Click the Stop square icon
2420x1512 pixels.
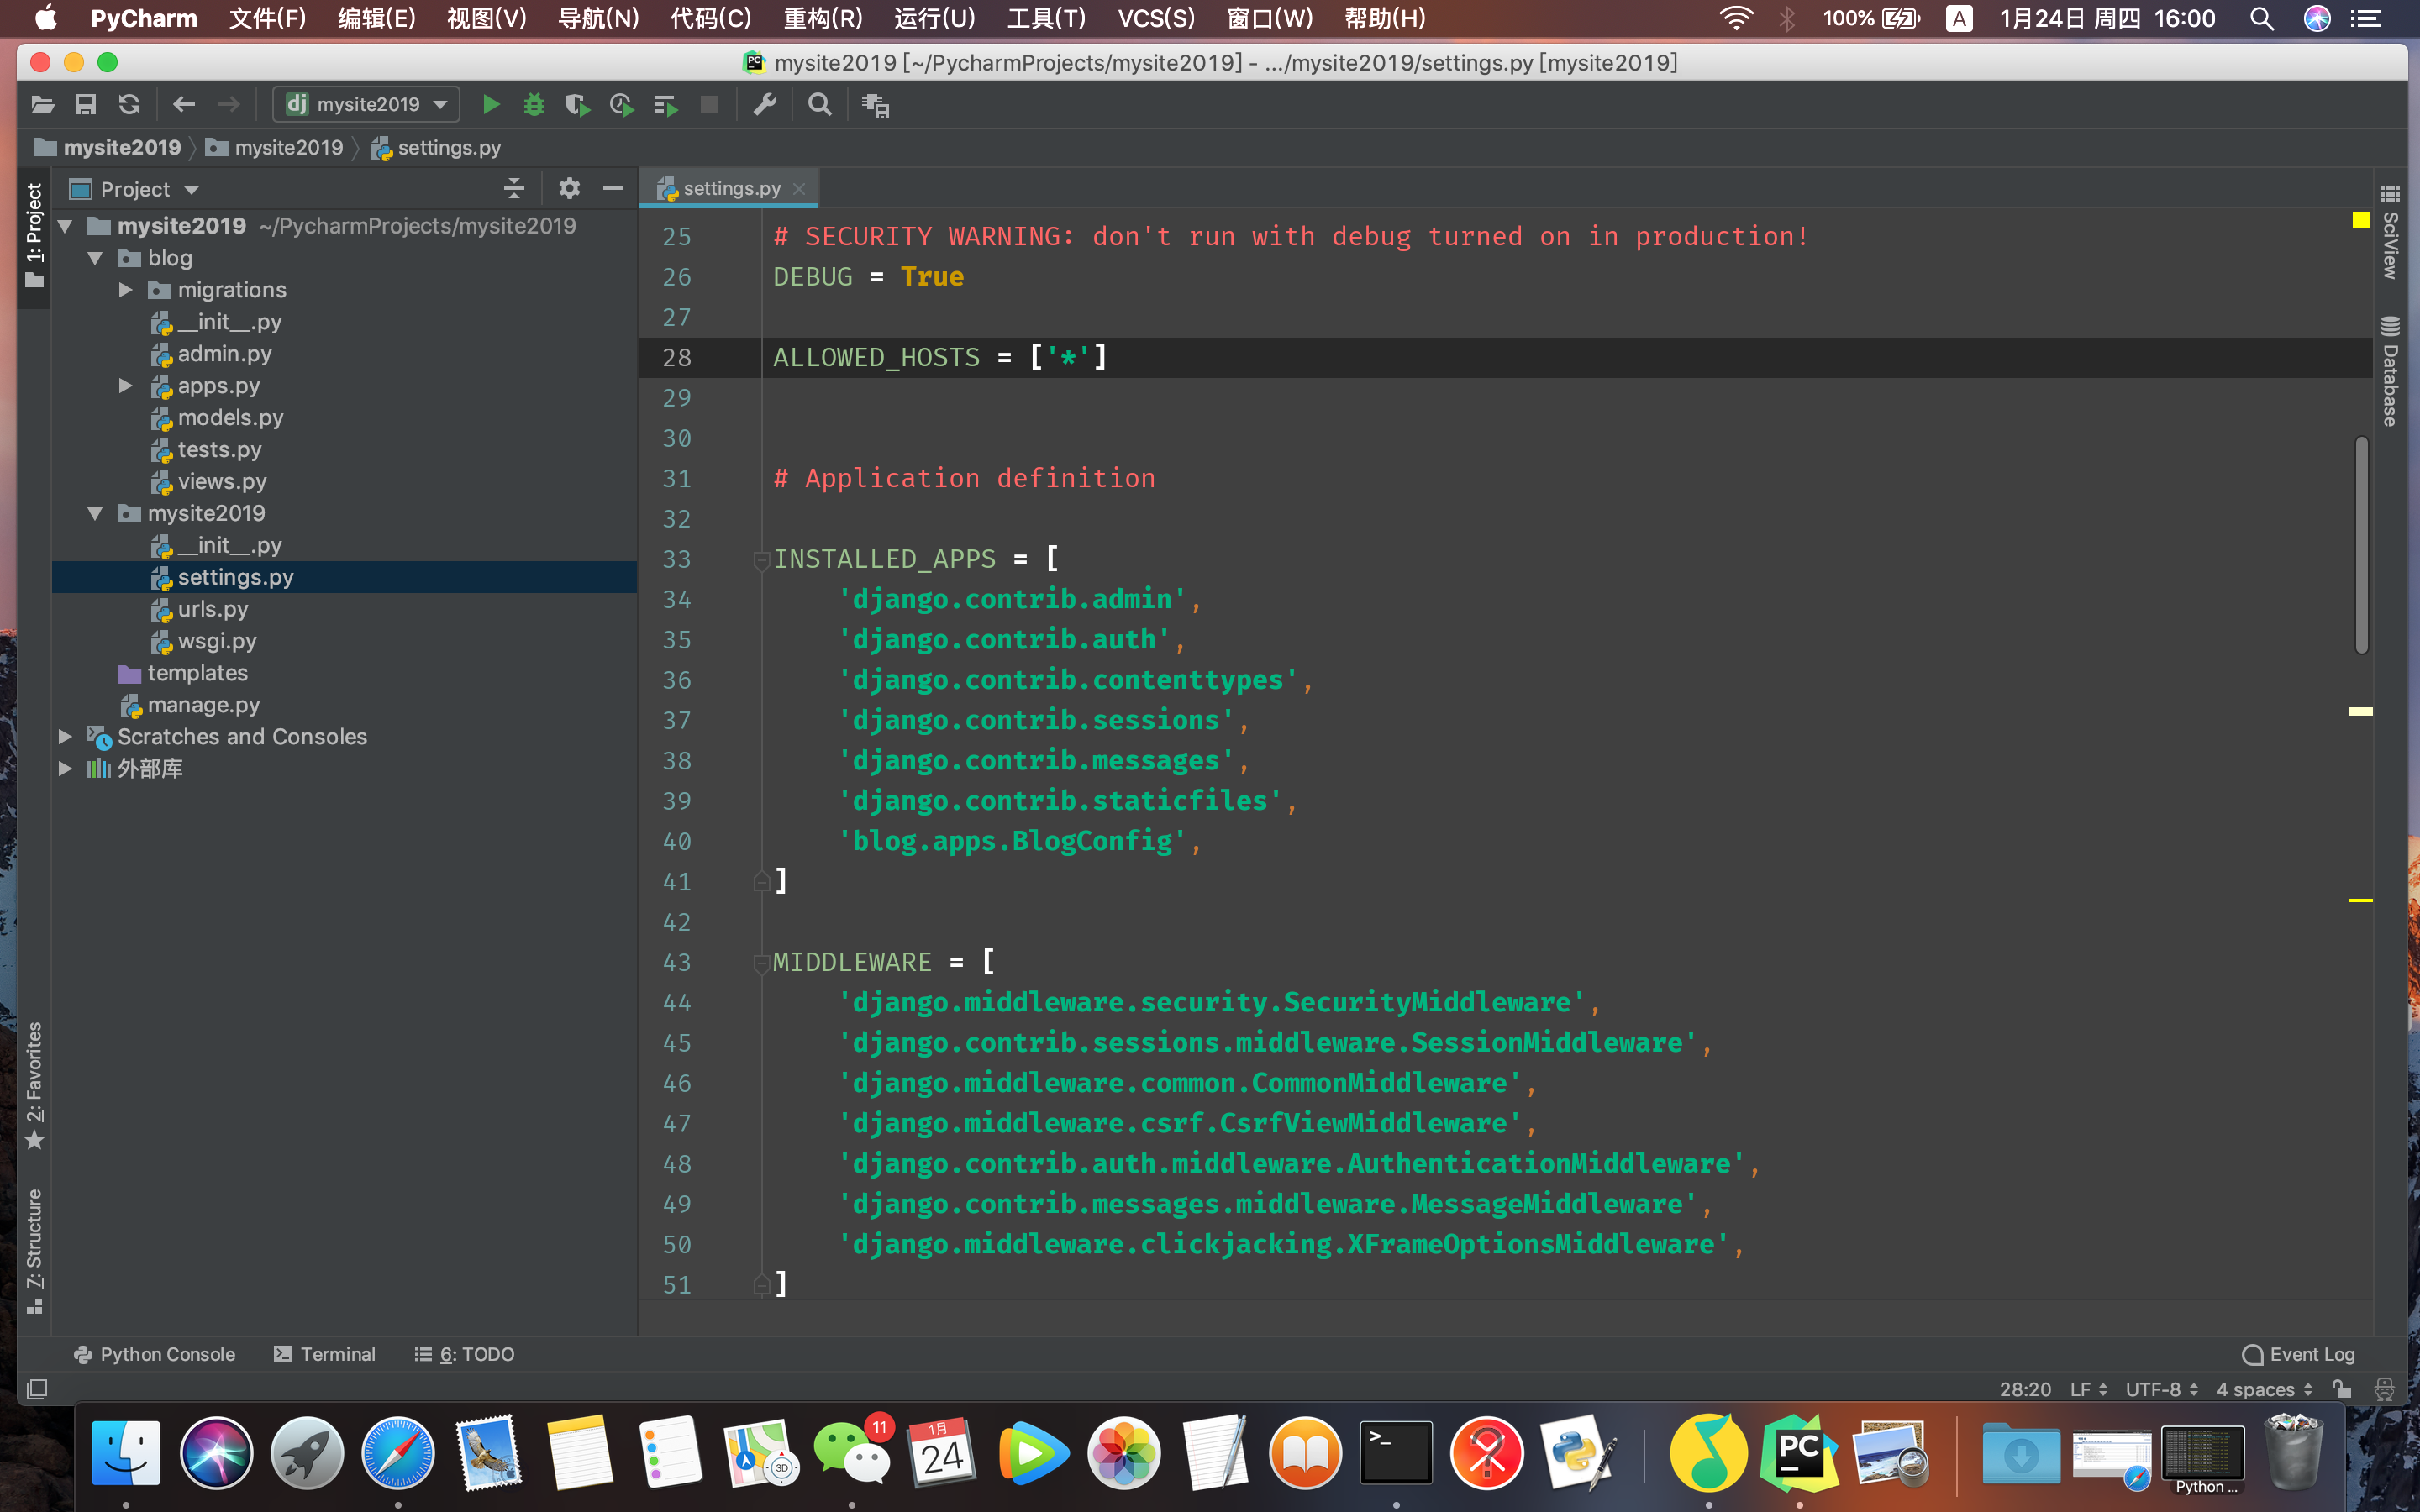coord(709,104)
